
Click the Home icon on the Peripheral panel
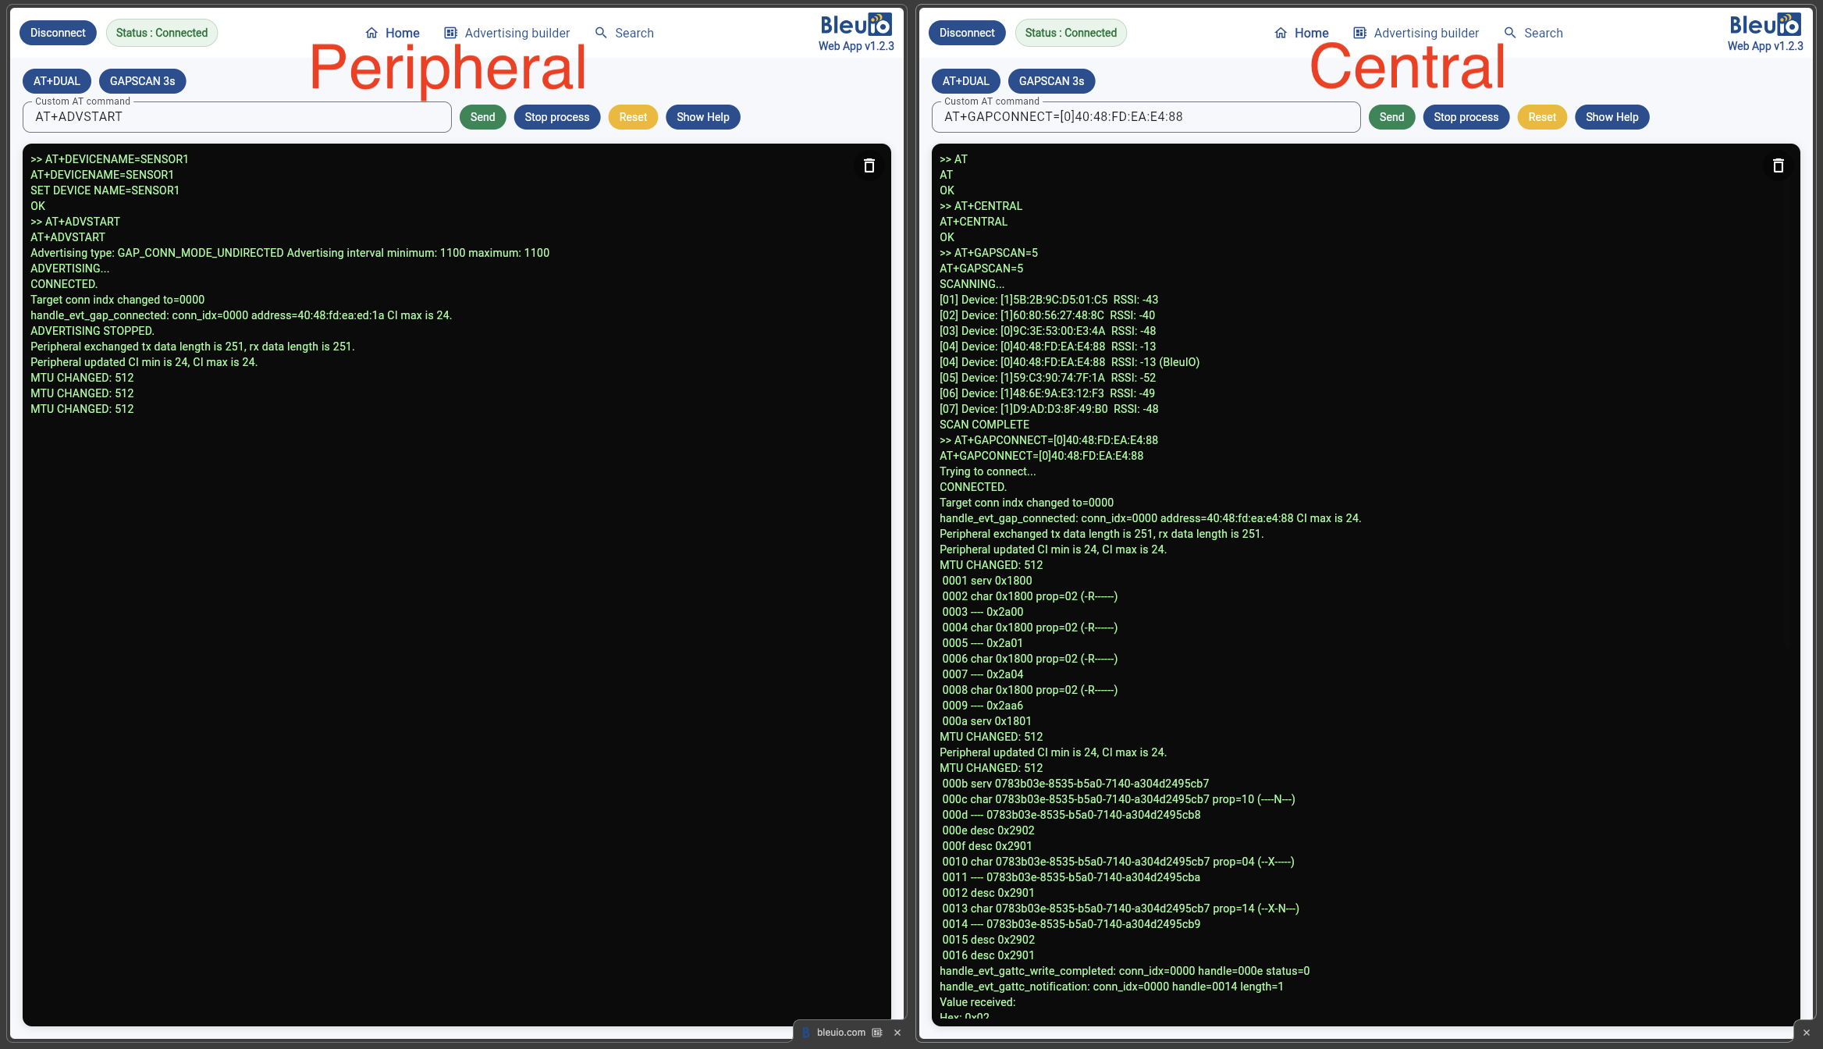coord(373,33)
